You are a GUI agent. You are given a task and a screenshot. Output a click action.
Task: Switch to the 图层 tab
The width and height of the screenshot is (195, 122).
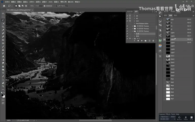tap(165, 16)
